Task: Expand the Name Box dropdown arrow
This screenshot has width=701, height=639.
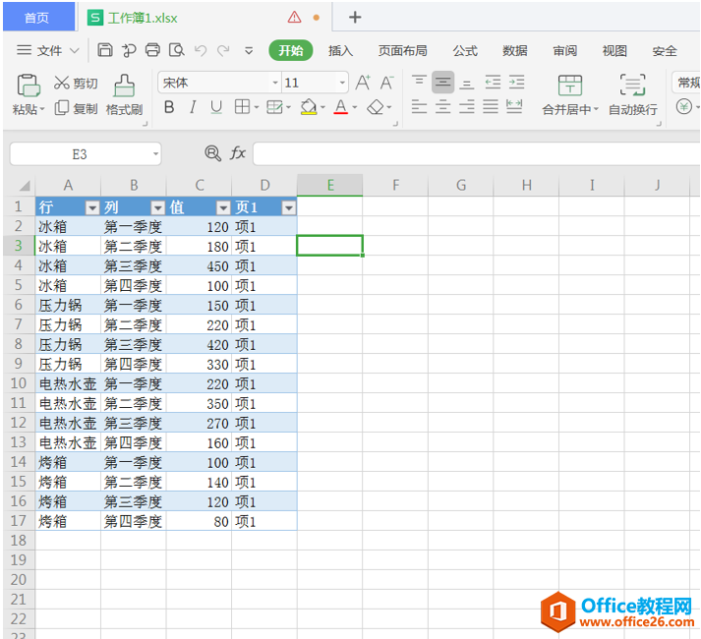Action: (x=155, y=153)
